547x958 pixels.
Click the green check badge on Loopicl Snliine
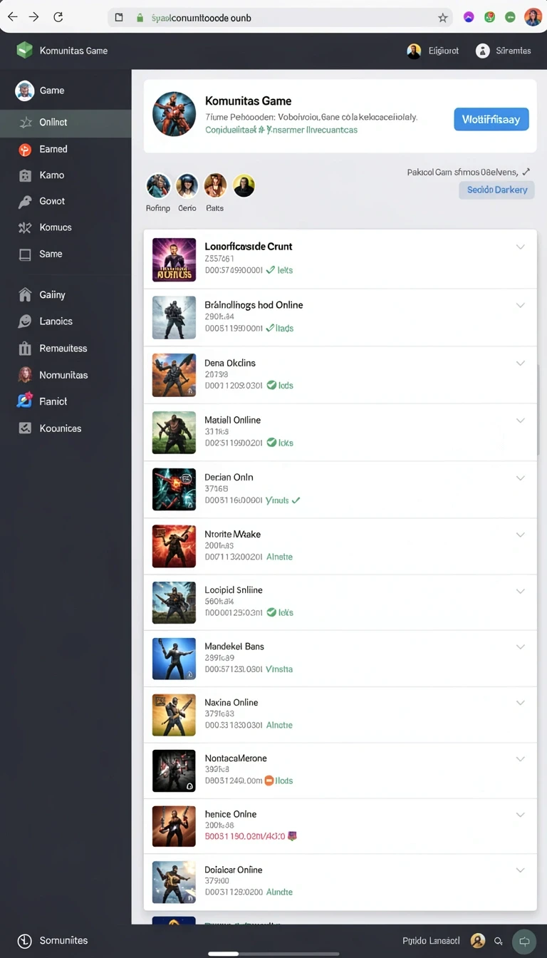(x=271, y=612)
